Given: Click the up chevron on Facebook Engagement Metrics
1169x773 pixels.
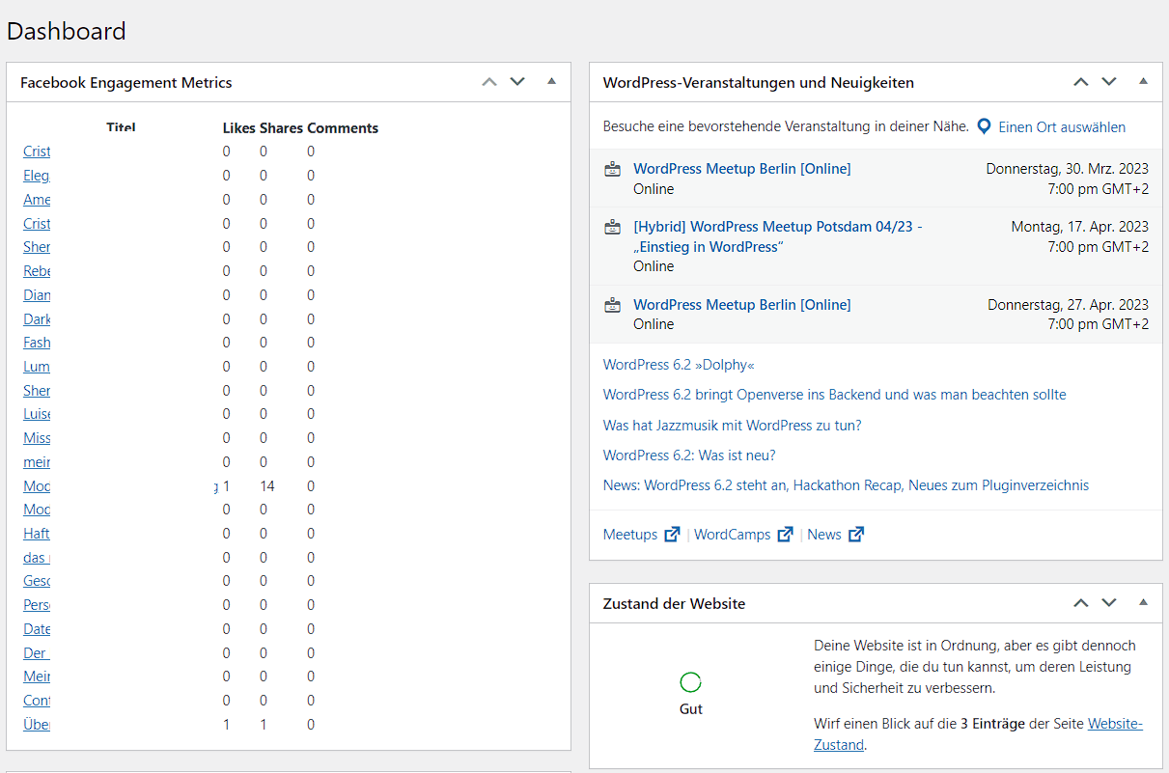Looking at the screenshot, I should pos(489,82).
